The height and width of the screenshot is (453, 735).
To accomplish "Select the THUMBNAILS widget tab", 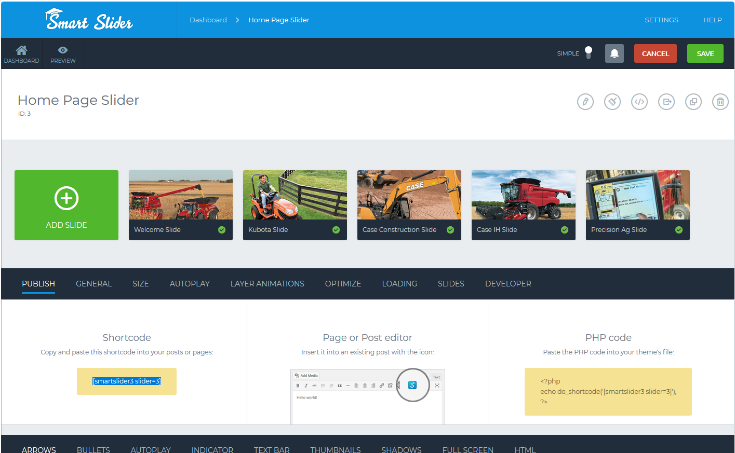I will (336, 449).
